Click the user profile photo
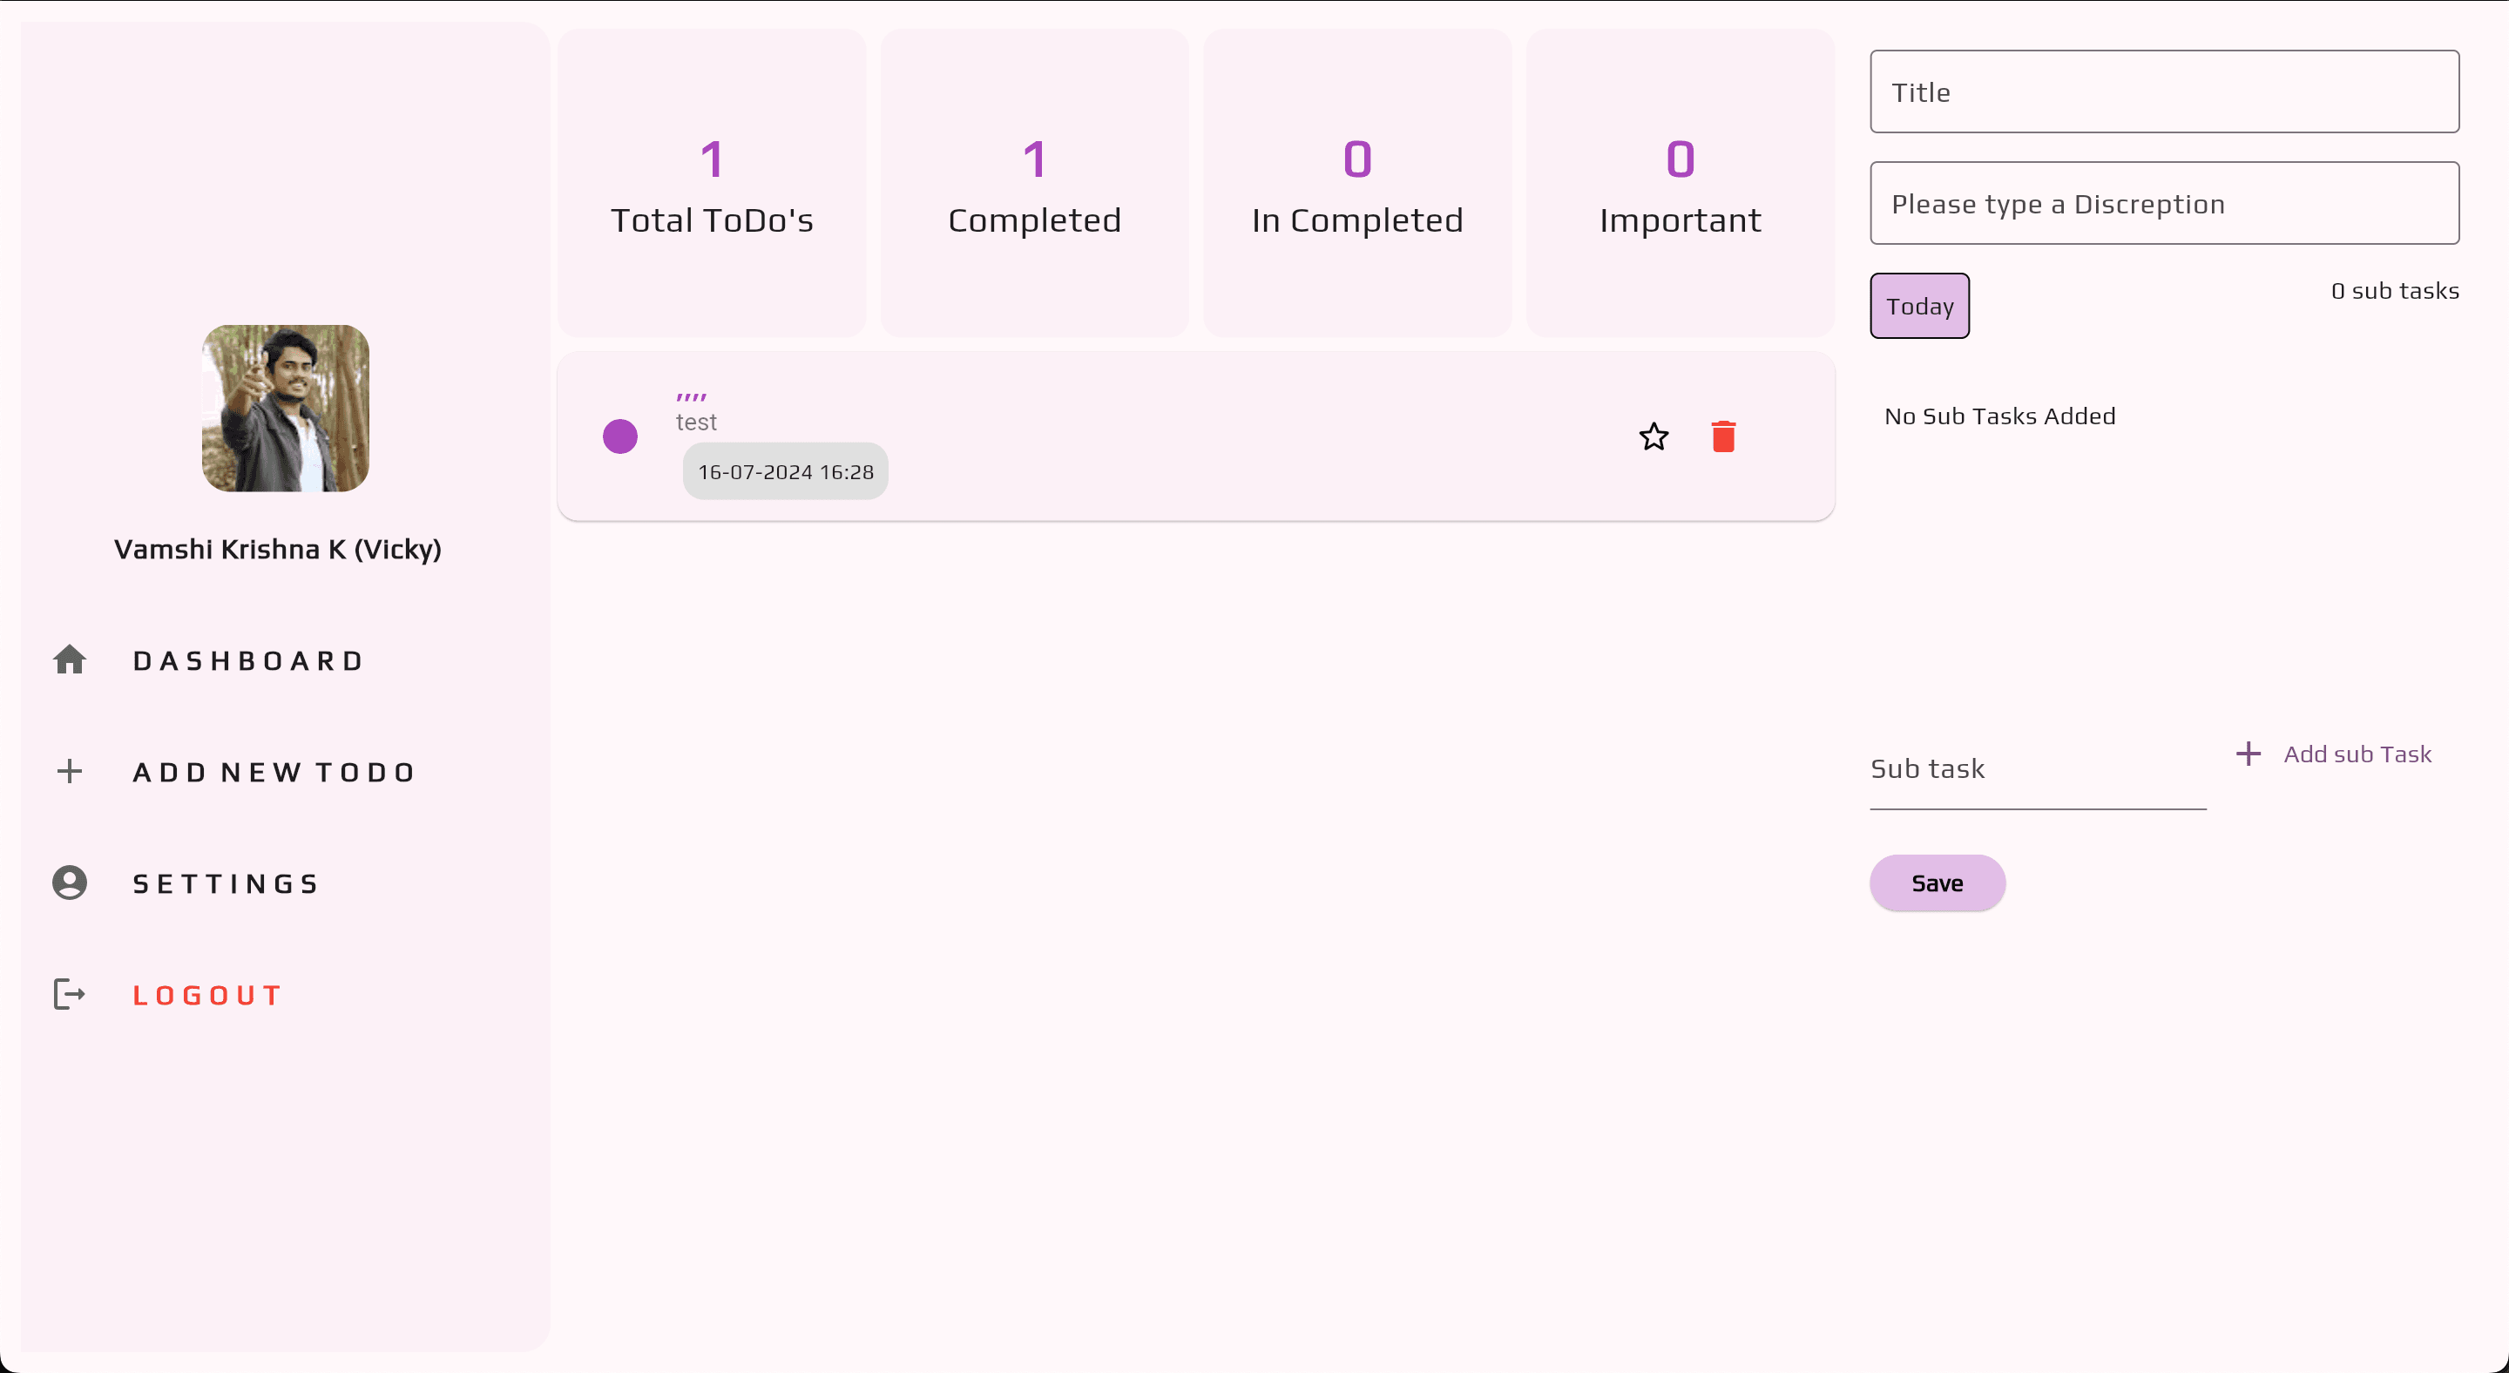The height and width of the screenshot is (1373, 2509). (x=286, y=408)
